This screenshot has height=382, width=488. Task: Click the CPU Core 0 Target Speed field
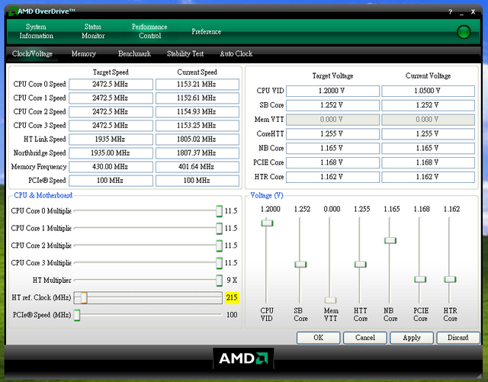pyautogui.click(x=111, y=85)
